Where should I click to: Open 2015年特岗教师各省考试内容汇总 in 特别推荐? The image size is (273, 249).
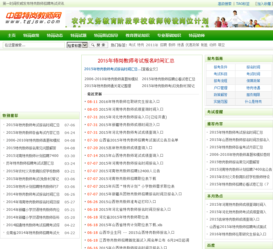33,133
